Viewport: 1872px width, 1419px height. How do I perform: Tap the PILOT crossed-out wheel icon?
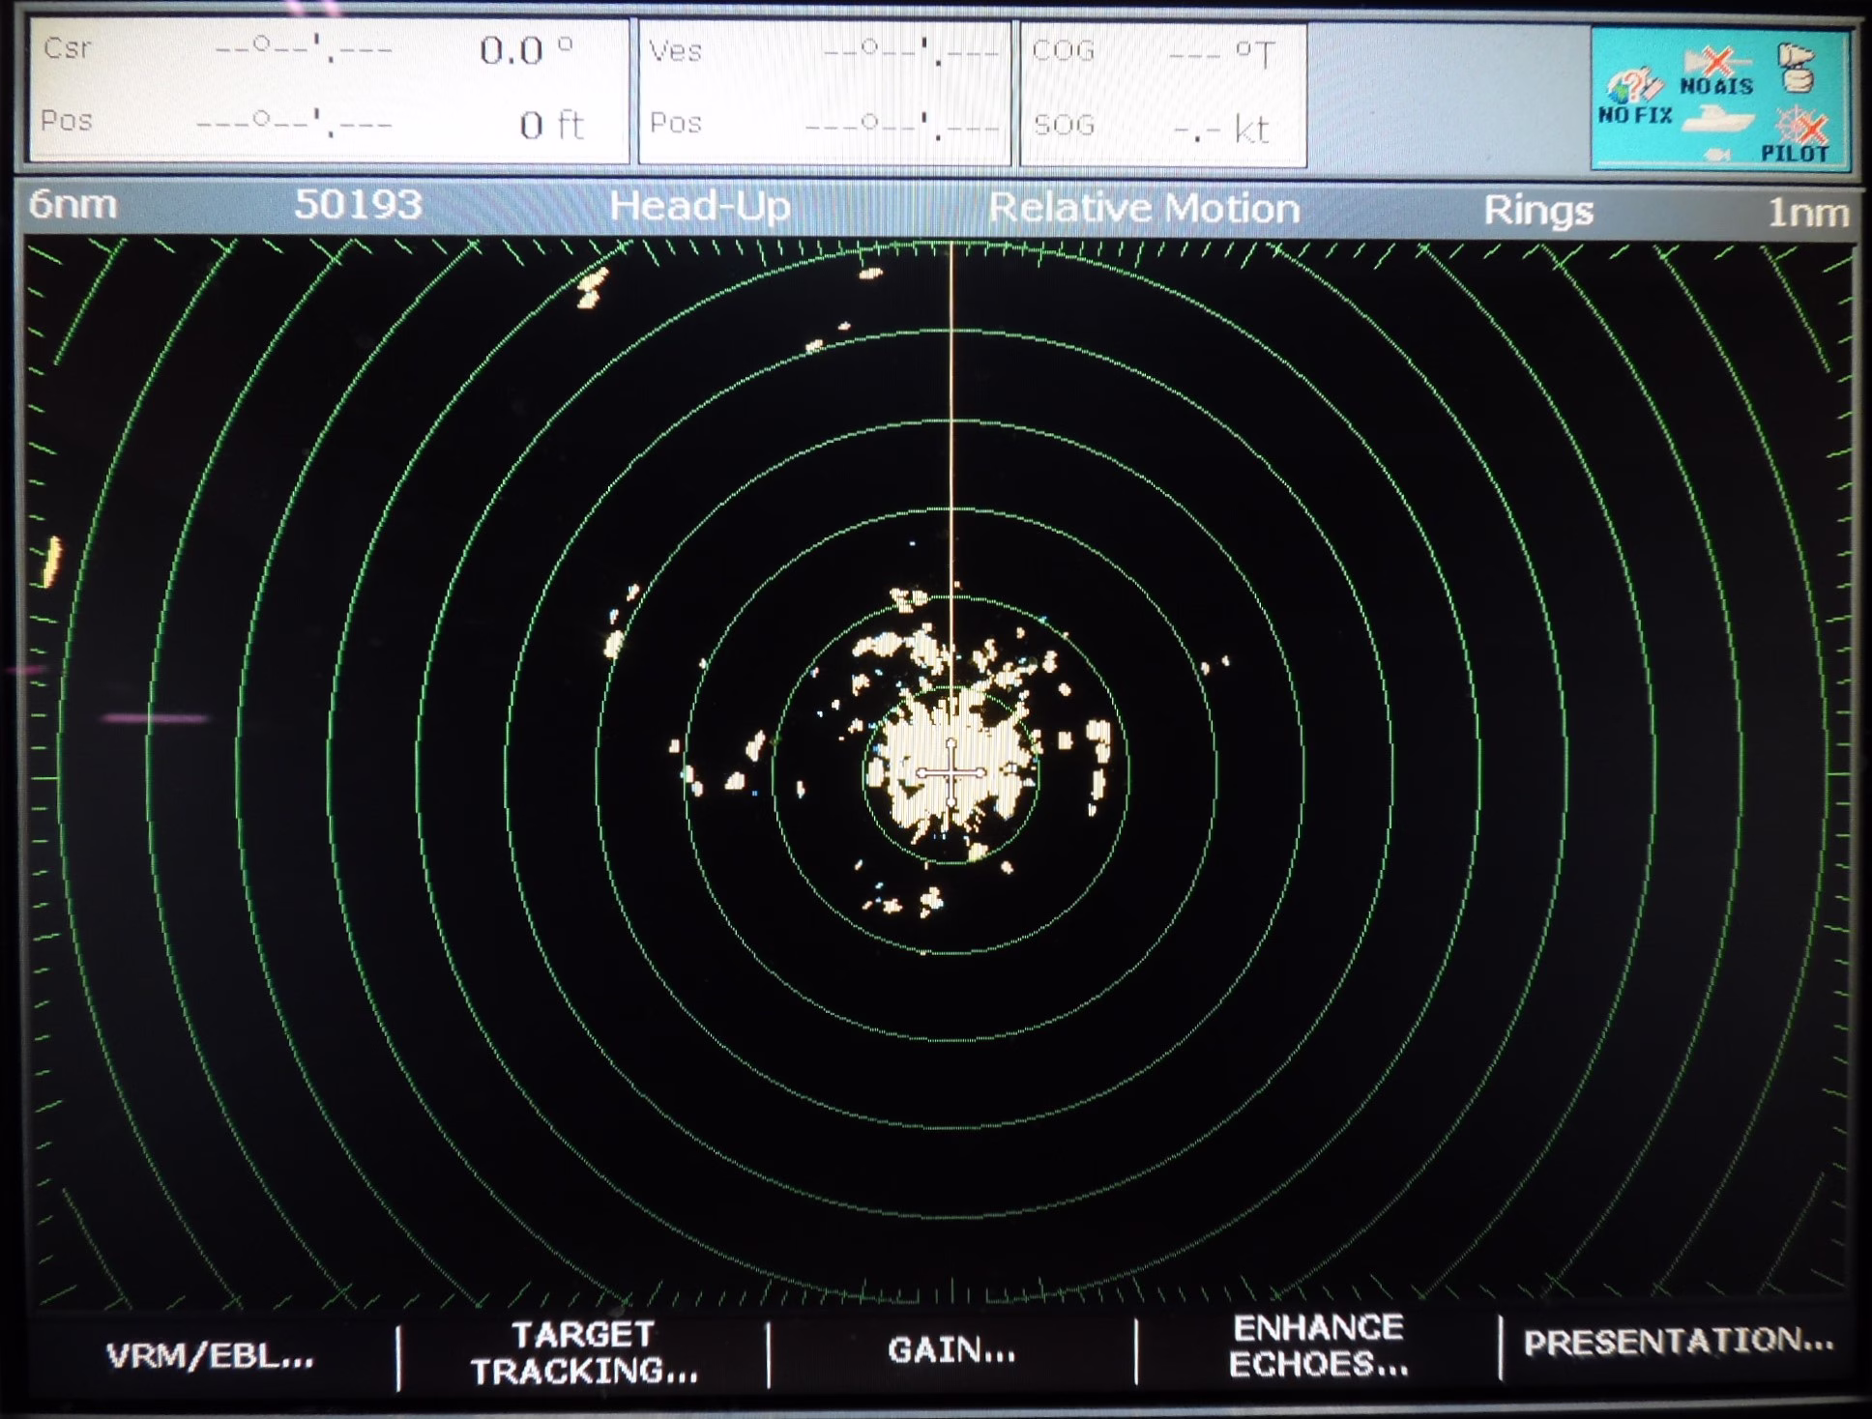[x=1799, y=127]
